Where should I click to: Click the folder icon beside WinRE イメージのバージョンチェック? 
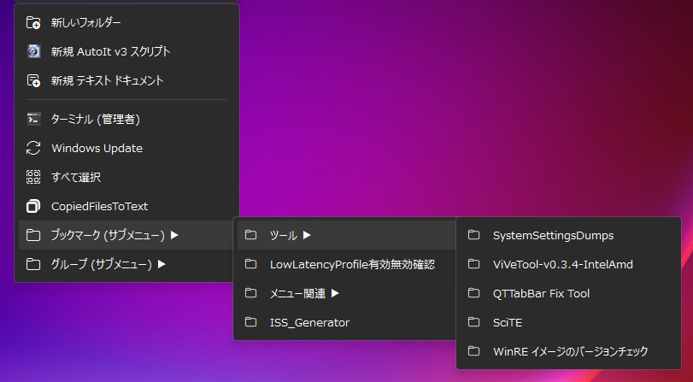pyautogui.click(x=474, y=351)
